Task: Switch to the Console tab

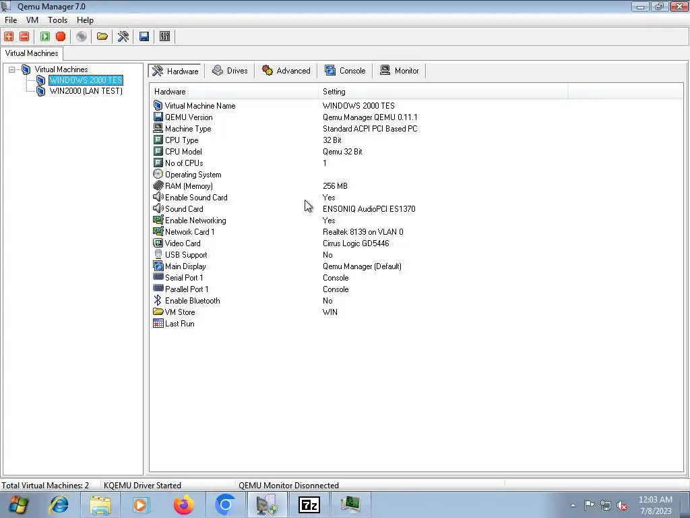Action: (x=345, y=71)
